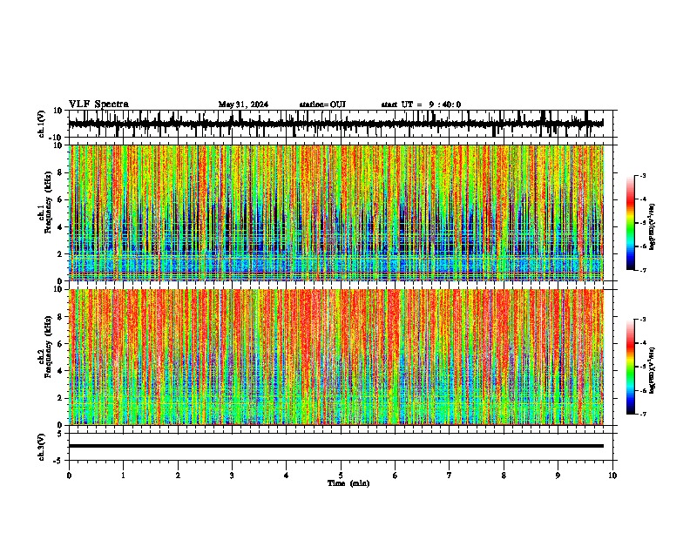This screenshot has width=690, height=533.
Task: Click the "start UT = 9 : 40: 0" text
Action: point(421,105)
